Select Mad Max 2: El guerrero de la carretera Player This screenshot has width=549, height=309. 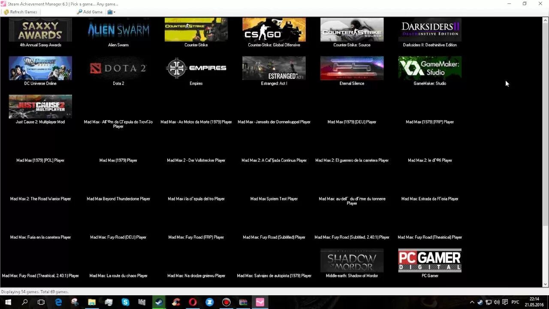click(352, 161)
